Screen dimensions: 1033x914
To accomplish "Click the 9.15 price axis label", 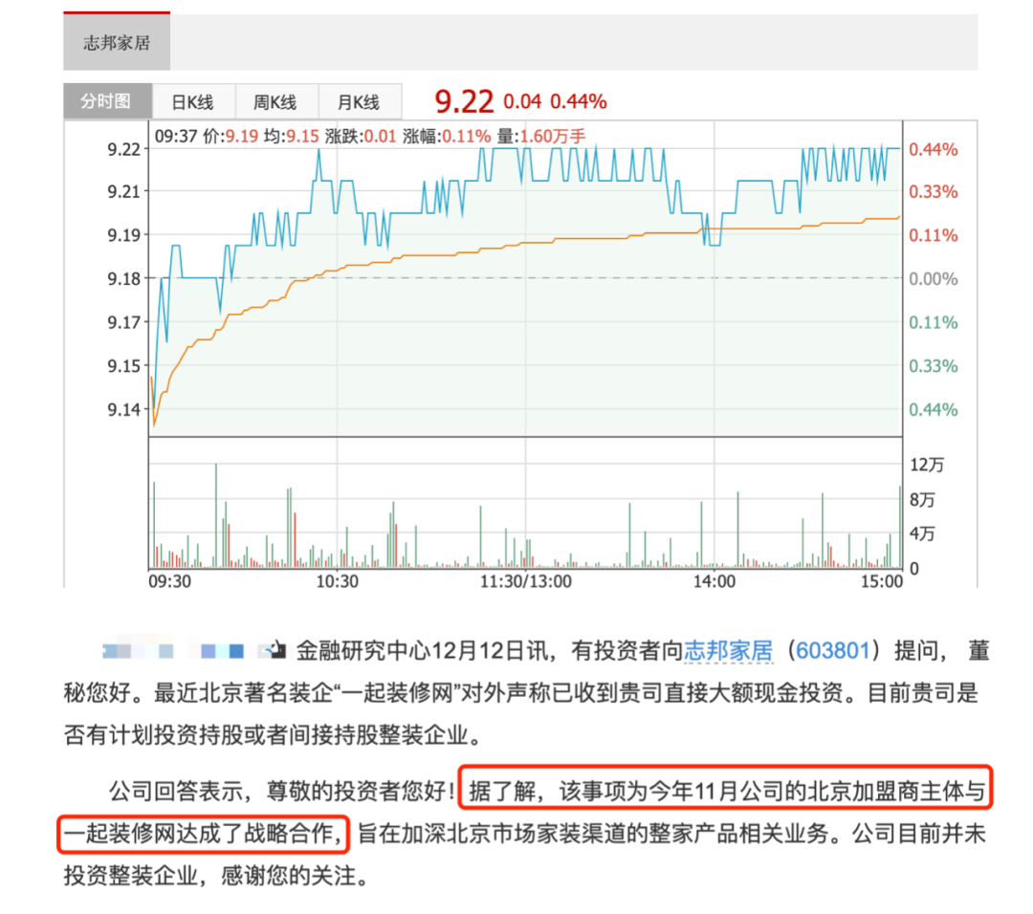I will (123, 366).
